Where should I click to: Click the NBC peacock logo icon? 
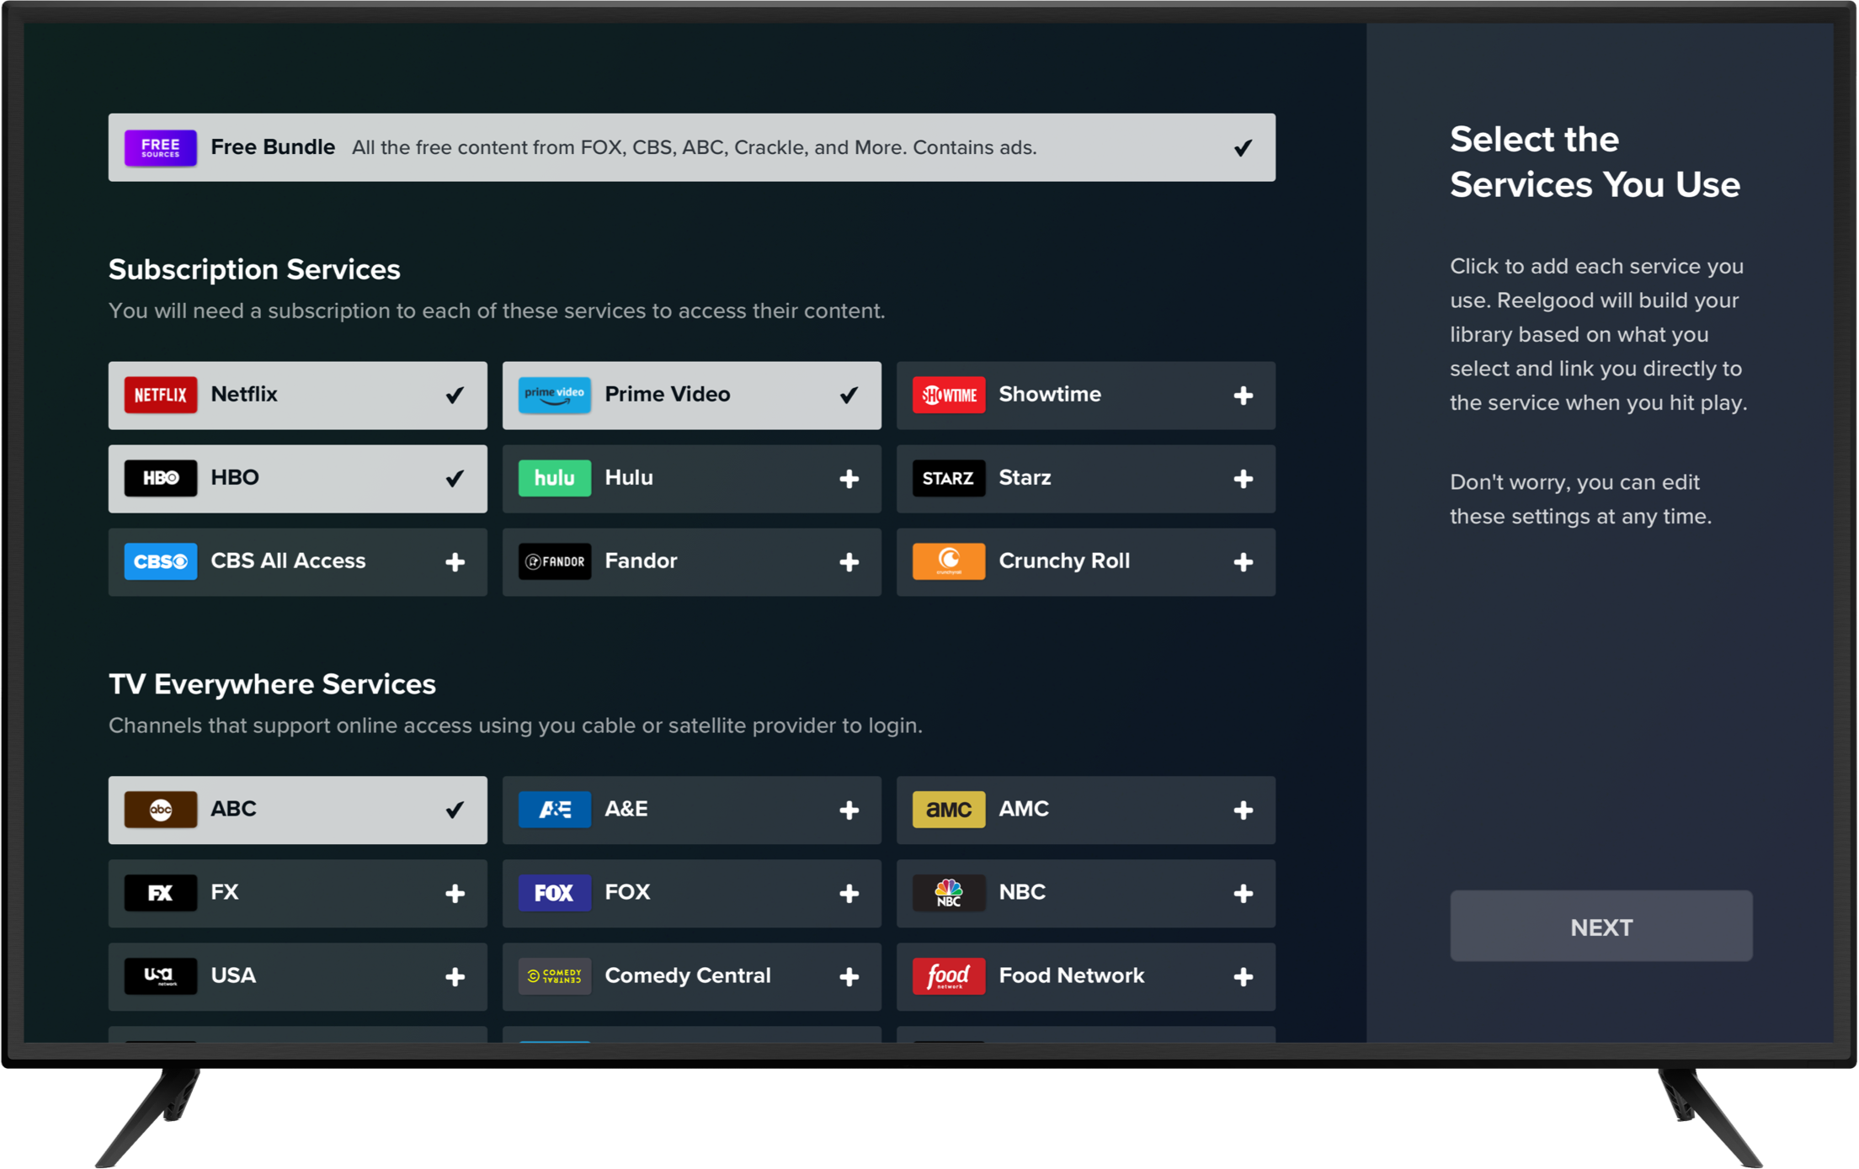[x=948, y=893]
